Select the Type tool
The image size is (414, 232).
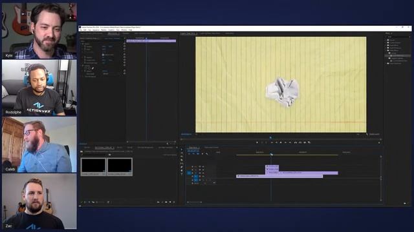coord(182,173)
